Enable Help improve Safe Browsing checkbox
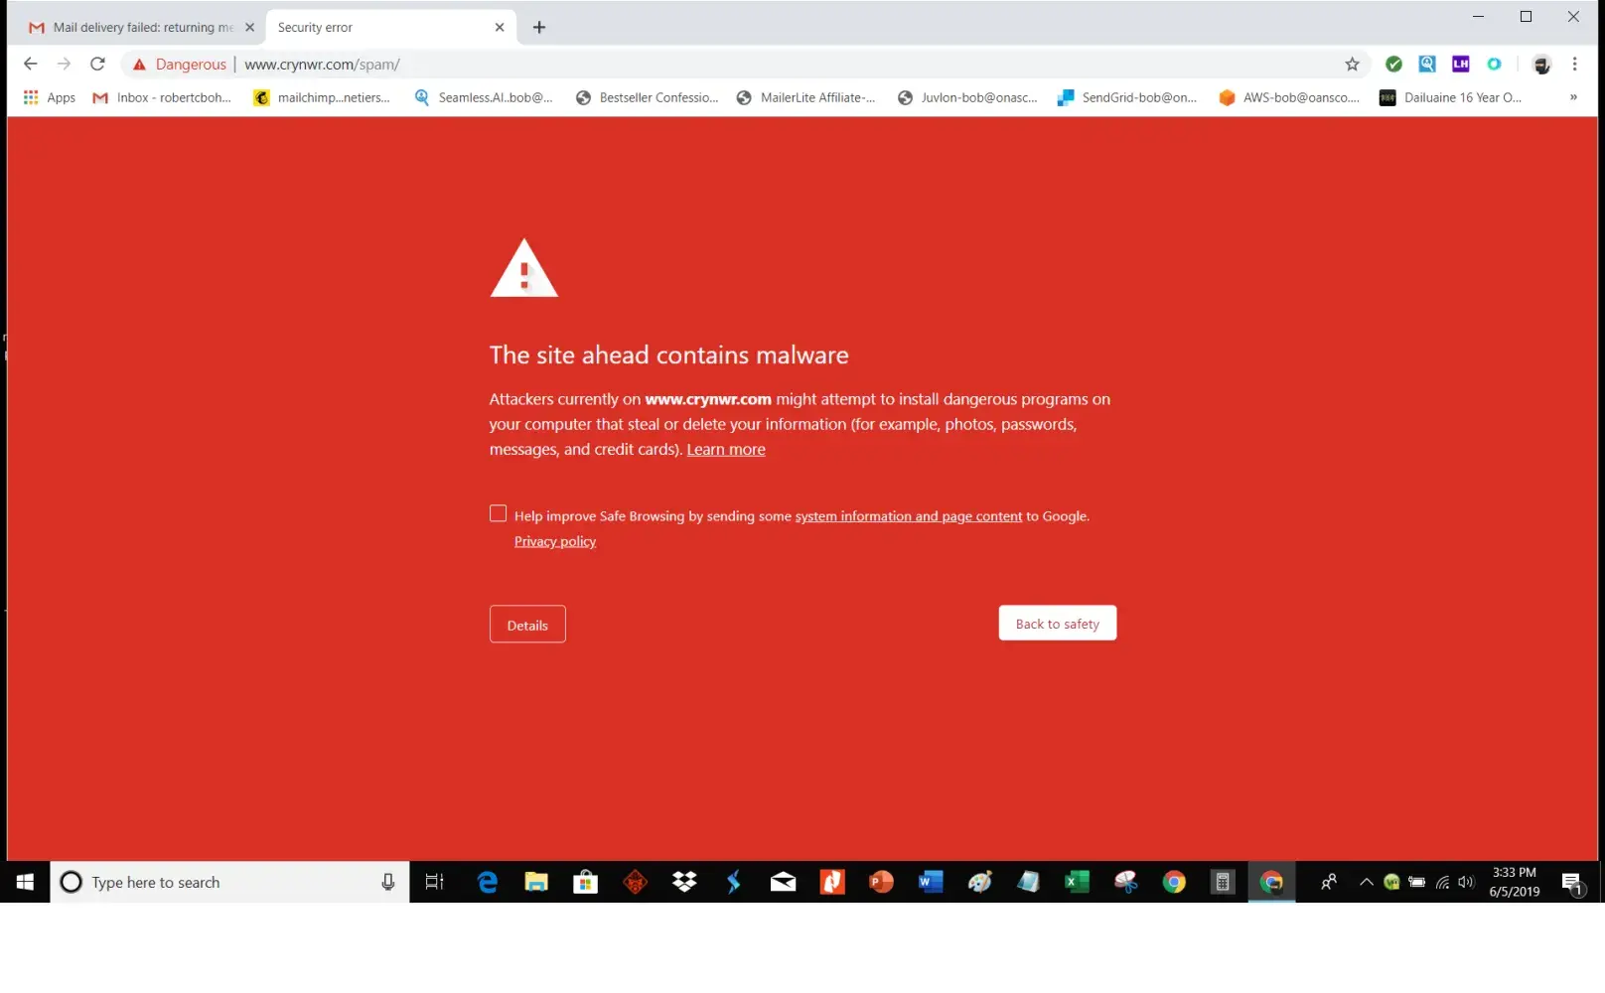 click(498, 513)
